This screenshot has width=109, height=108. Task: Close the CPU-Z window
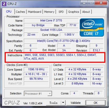[101, 3]
